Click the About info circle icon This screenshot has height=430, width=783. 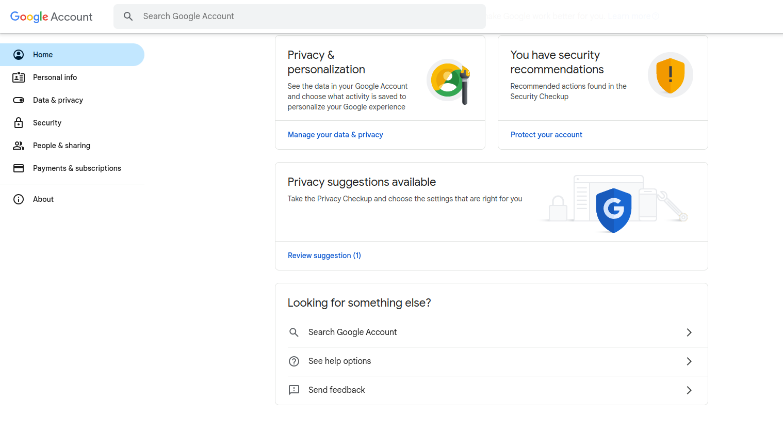tap(19, 199)
